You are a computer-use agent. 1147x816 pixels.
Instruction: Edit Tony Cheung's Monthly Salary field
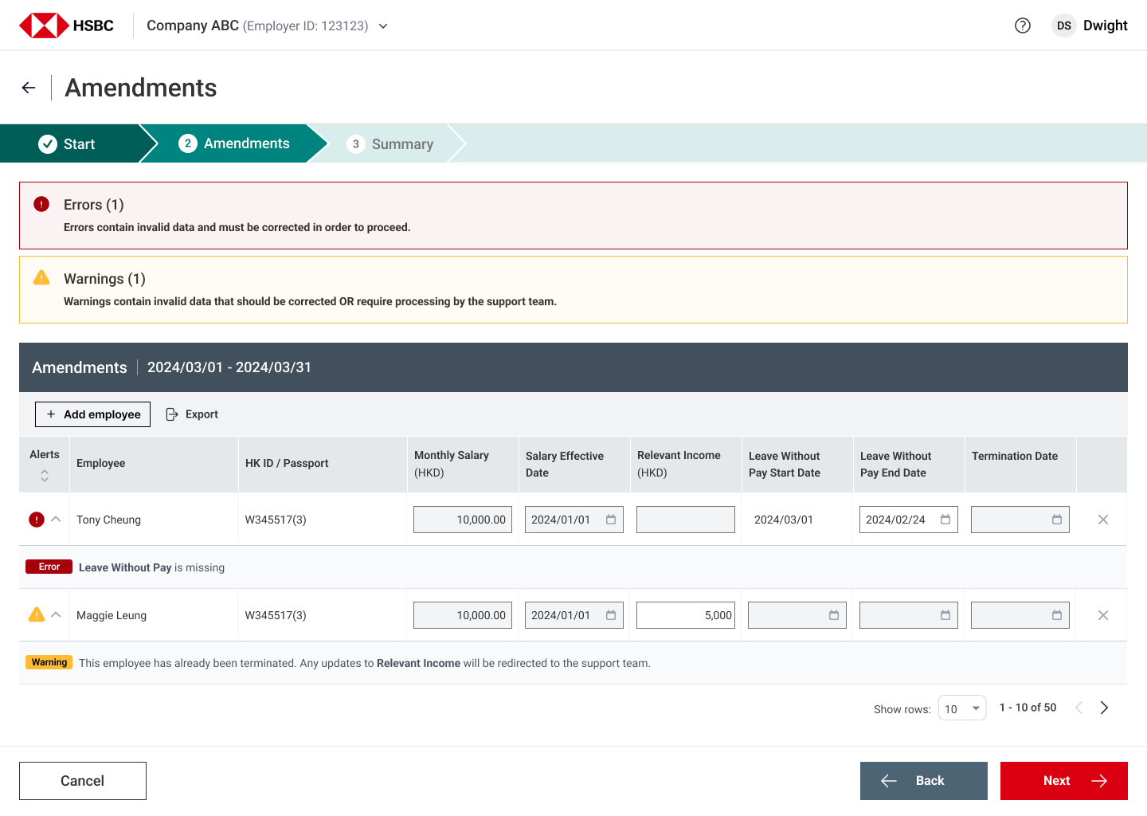(463, 520)
